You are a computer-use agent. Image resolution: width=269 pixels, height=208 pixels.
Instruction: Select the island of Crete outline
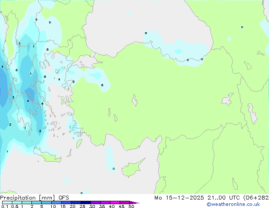(x=50, y=157)
